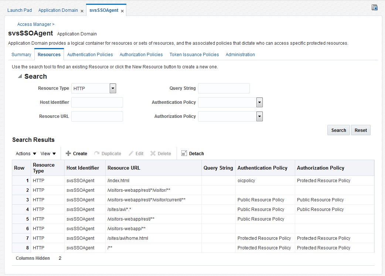This screenshot has width=385, height=276.
Task: Switch to the Authentication Policies tab
Action: [90, 55]
